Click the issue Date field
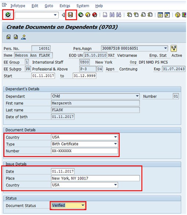This screenshot has width=187, height=215. coord(63,171)
